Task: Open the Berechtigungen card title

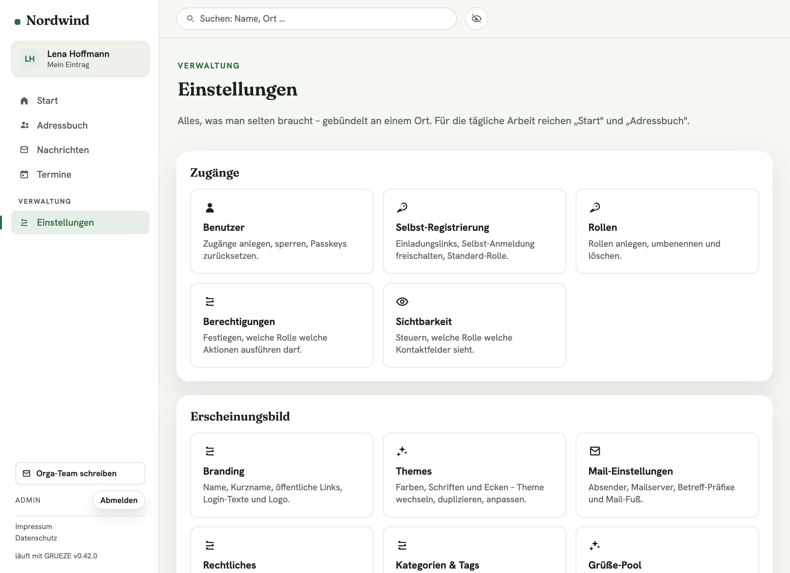Action: pos(239,321)
